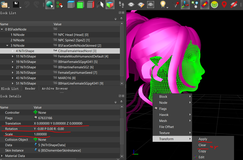
Task: Click Clear in the Transform submenu
Action: pyautogui.click(x=213, y=145)
